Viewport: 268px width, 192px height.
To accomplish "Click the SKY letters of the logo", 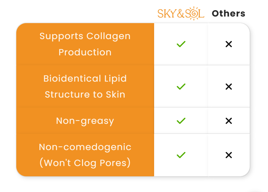I will coord(167,14).
